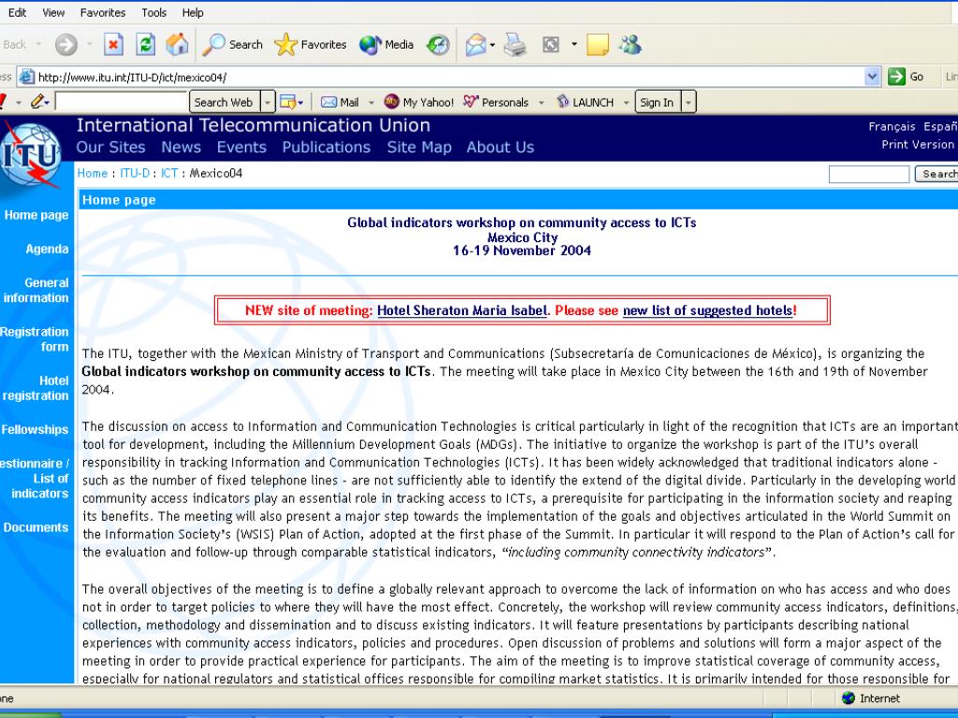Click the Home breadcrumb link
This screenshot has width=958, height=718.
coord(93,173)
